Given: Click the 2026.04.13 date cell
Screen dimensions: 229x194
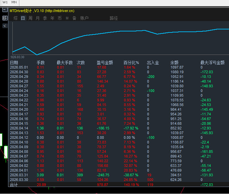Looking at the screenshot, I should tap(19, 133).
